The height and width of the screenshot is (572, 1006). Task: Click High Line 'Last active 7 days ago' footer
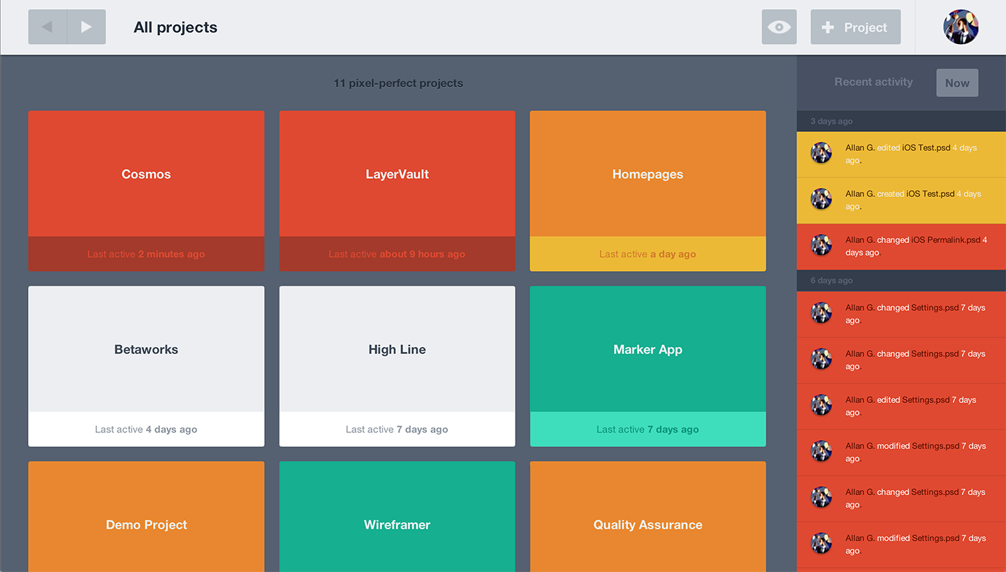(x=397, y=430)
